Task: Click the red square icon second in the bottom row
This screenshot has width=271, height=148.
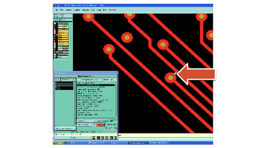Action: (x=98, y=138)
